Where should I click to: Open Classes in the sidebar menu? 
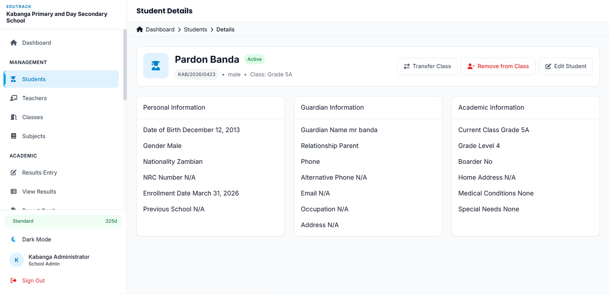point(61,117)
